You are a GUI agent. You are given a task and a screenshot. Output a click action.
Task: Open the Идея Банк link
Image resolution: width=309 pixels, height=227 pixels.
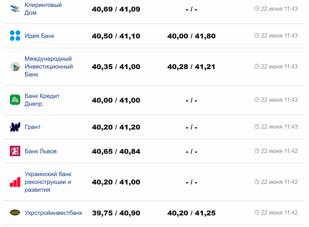coord(39,36)
